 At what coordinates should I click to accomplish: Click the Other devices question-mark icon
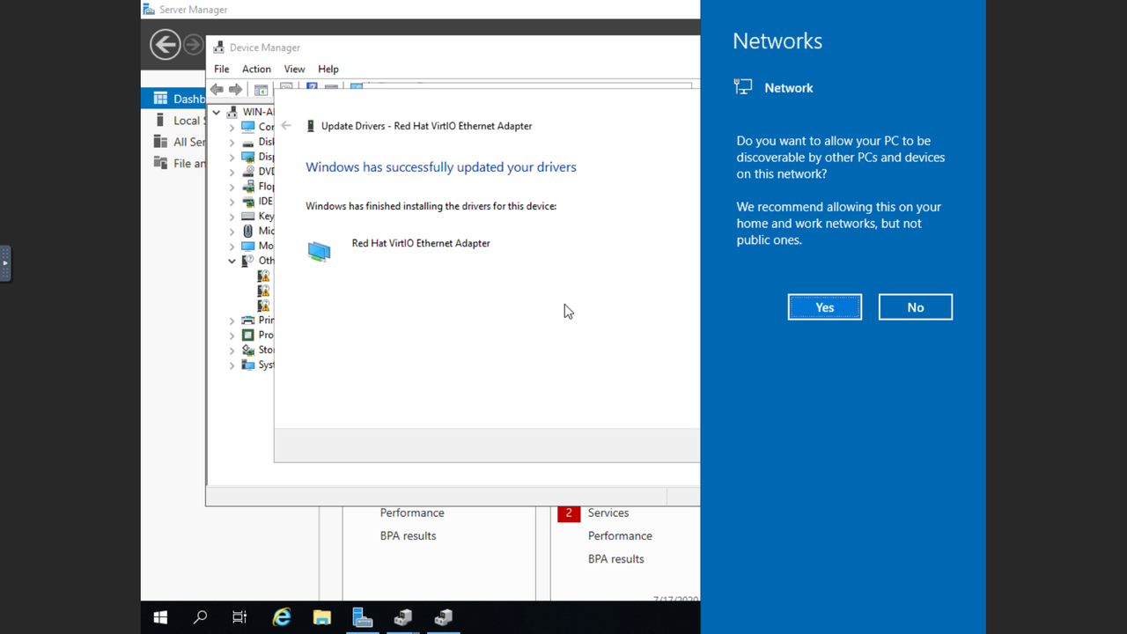248,261
